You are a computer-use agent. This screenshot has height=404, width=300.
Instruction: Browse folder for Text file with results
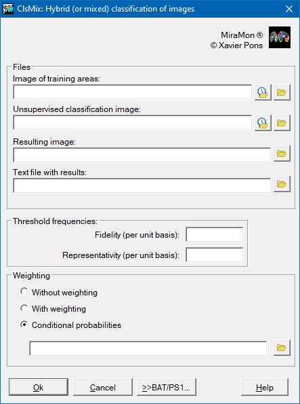pyautogui.click(x=282, y=184)
